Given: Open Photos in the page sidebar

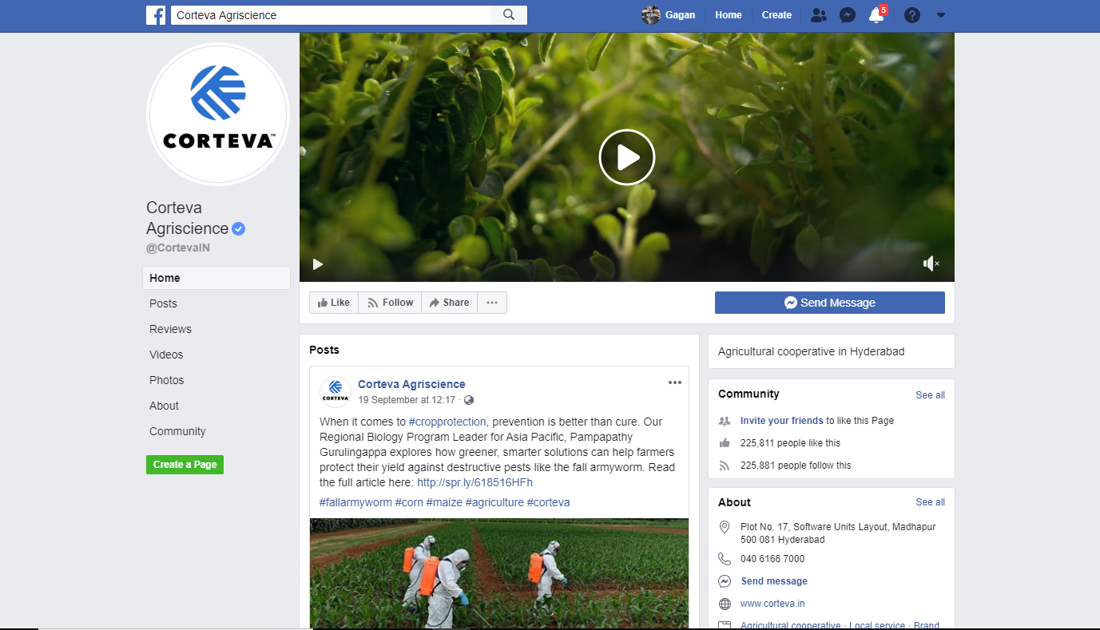Looking at the screenshot, I should 166,380.
